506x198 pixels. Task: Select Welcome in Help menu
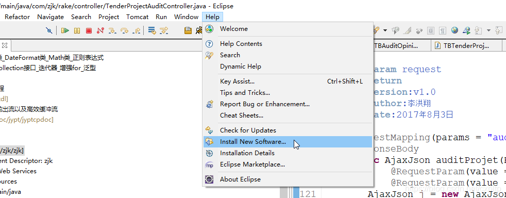tap(288, 29)
